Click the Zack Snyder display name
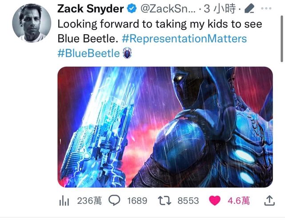Screen dimensions: 285x220 coord(91,8)
